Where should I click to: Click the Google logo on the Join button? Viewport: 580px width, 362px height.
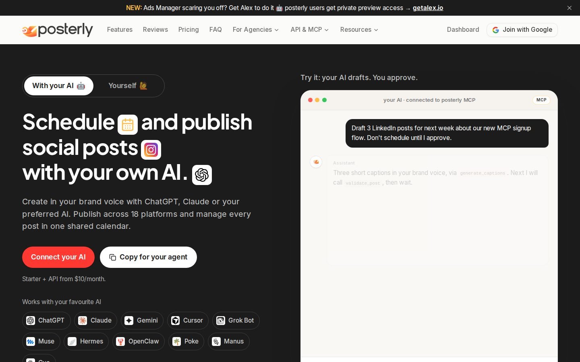(x=496, y=30)
